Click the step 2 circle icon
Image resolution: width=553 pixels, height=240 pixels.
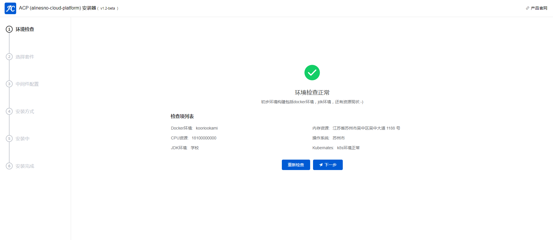tap(9, 57)
